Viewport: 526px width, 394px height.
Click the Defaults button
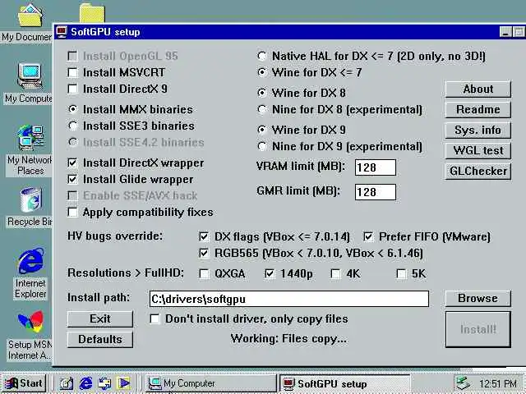(100, 339)
